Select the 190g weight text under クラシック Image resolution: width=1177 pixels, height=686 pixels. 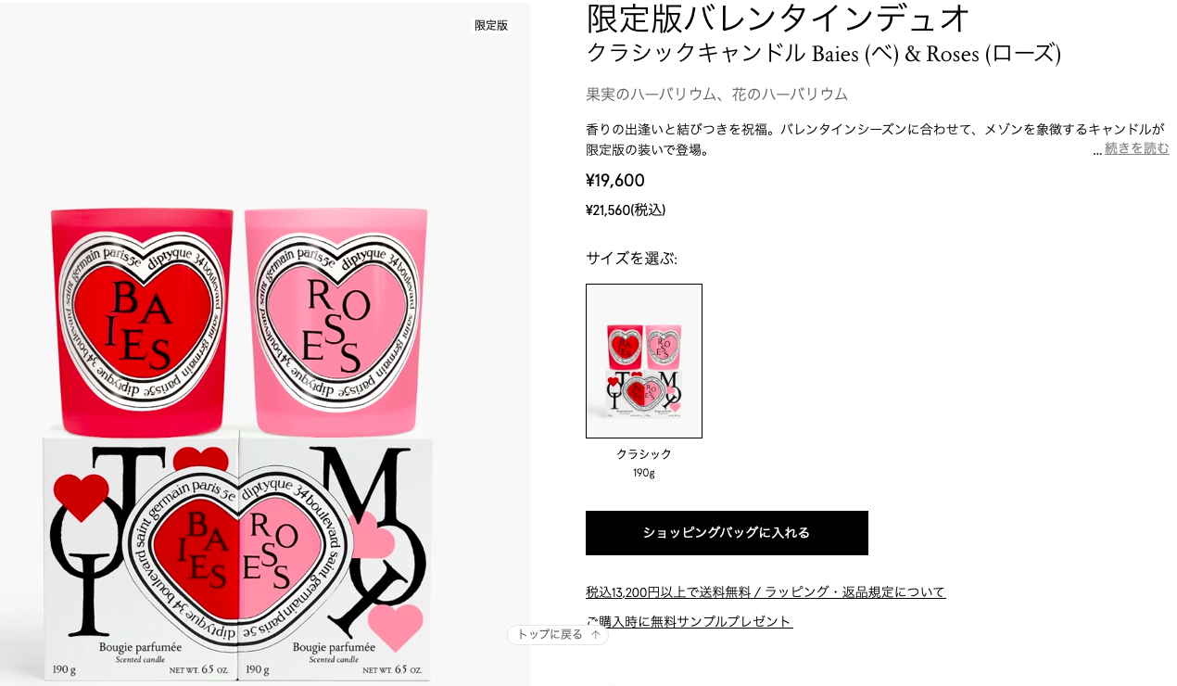click(x=644, y=473)
